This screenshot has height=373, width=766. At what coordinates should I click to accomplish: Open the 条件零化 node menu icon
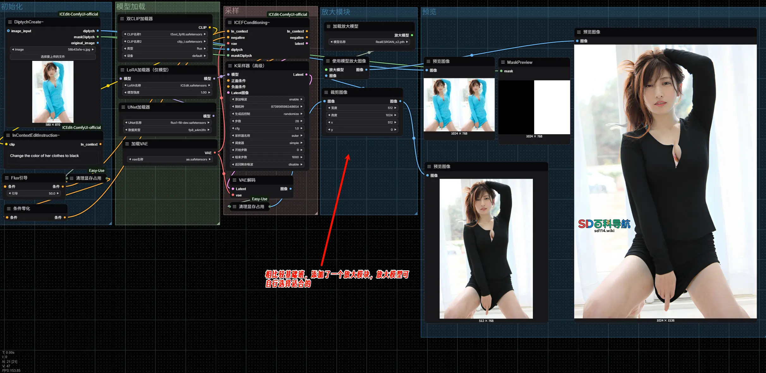9,209
